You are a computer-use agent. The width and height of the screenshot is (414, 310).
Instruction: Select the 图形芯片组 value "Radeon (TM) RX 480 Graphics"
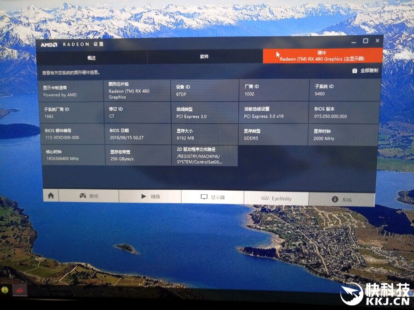129,94
